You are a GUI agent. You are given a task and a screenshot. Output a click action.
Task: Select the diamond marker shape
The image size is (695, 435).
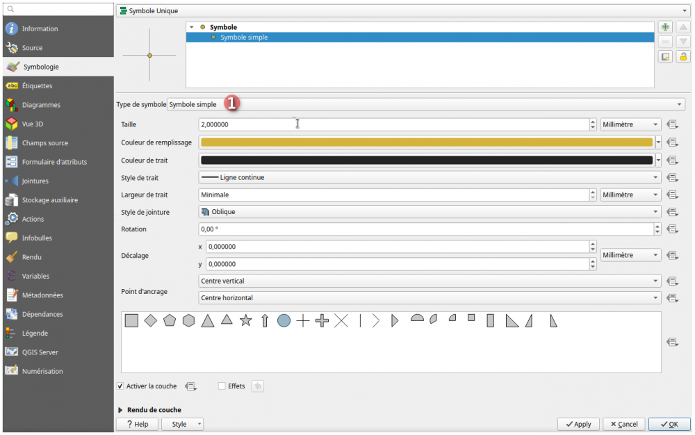tap(150, 320)
